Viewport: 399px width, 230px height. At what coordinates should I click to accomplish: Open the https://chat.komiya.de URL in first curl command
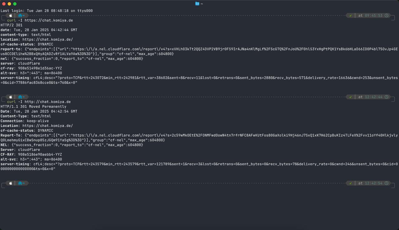[x=49, y=21]
